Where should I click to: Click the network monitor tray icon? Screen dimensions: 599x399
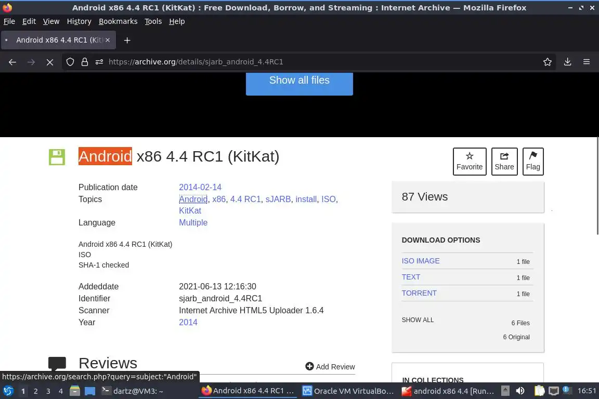(554, 391)
